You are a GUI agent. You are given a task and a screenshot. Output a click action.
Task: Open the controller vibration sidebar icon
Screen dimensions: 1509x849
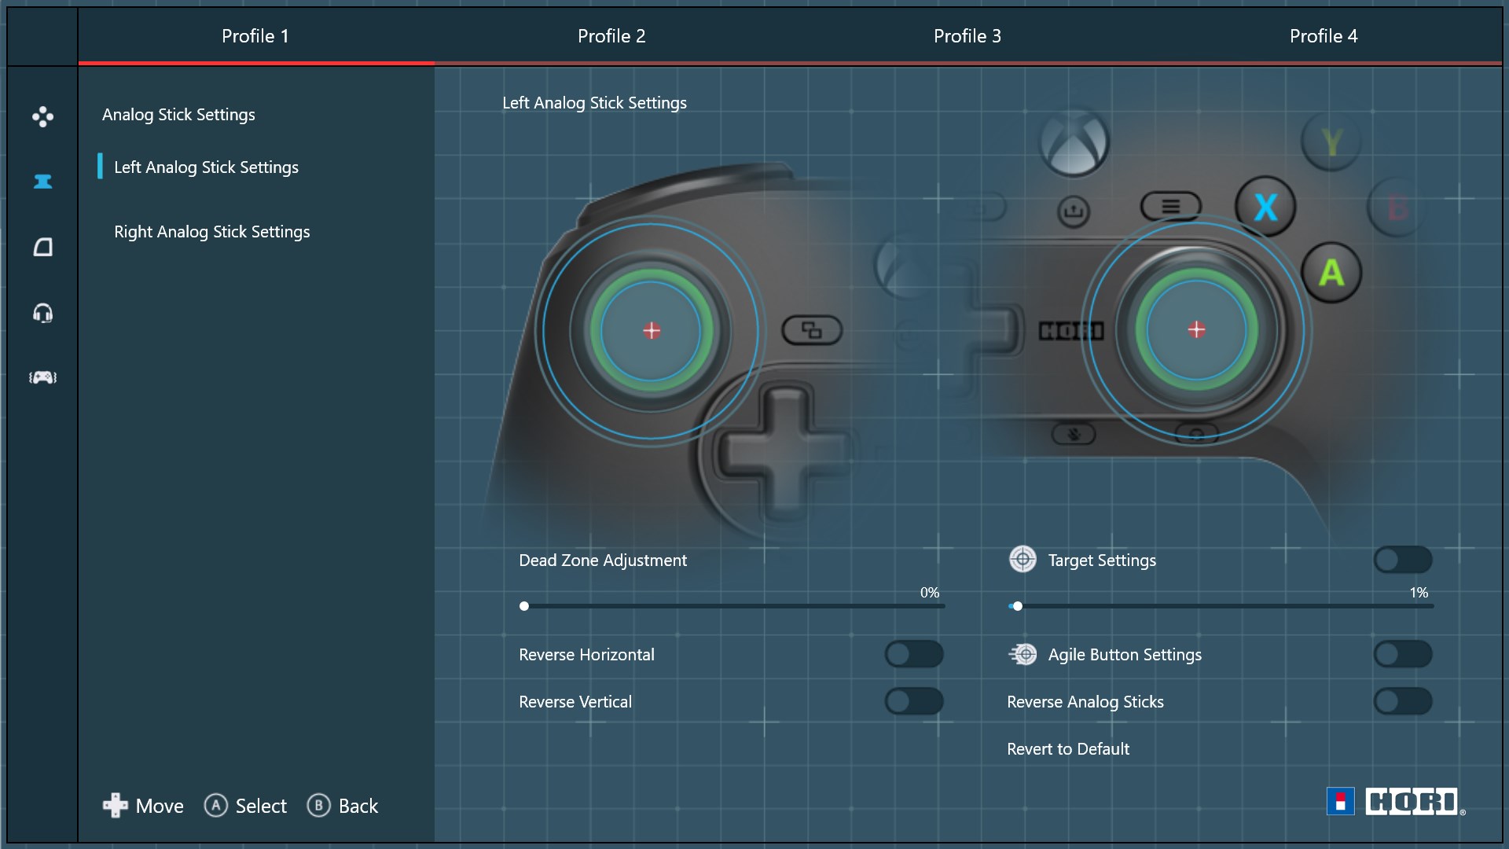click(42, 377)
